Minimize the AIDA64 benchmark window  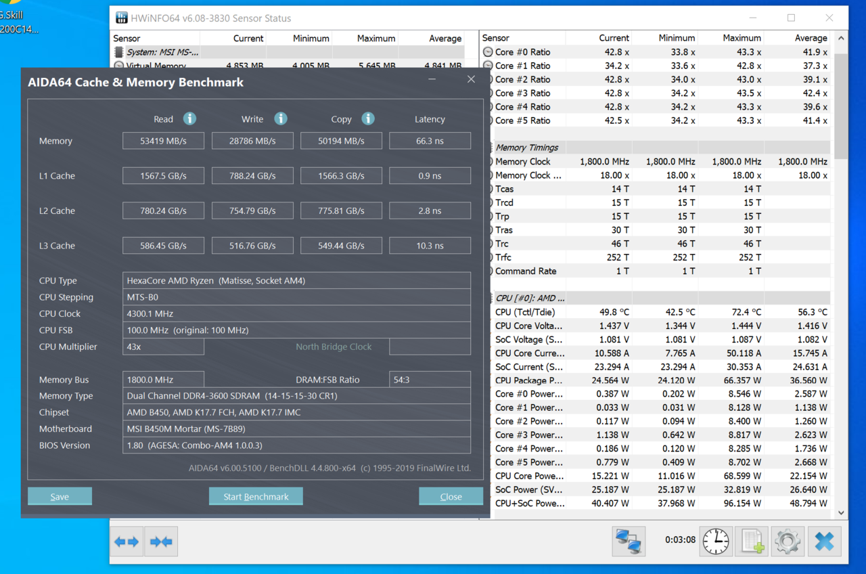(x=432, y=80)
